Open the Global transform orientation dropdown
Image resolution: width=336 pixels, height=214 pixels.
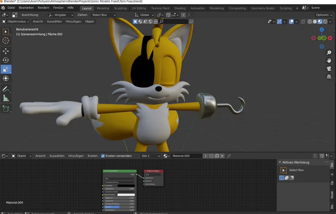point(144,15)
